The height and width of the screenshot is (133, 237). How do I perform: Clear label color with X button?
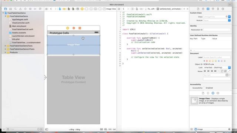coord(204,61)
